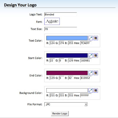This screenshot has width=118, height=118.
Task: Click the Start Color B value field 129
Action: [x=71, y=60]
